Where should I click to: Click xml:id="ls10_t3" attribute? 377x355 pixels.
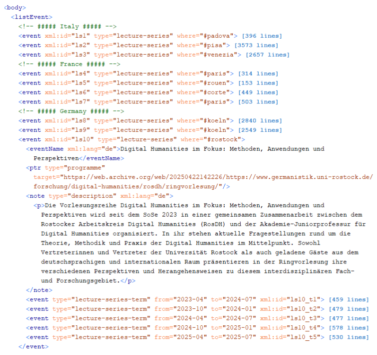pos(290,318)
